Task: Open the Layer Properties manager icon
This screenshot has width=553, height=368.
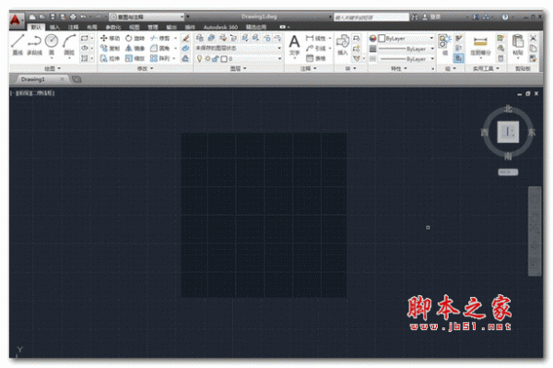Action: click(200, 38)
